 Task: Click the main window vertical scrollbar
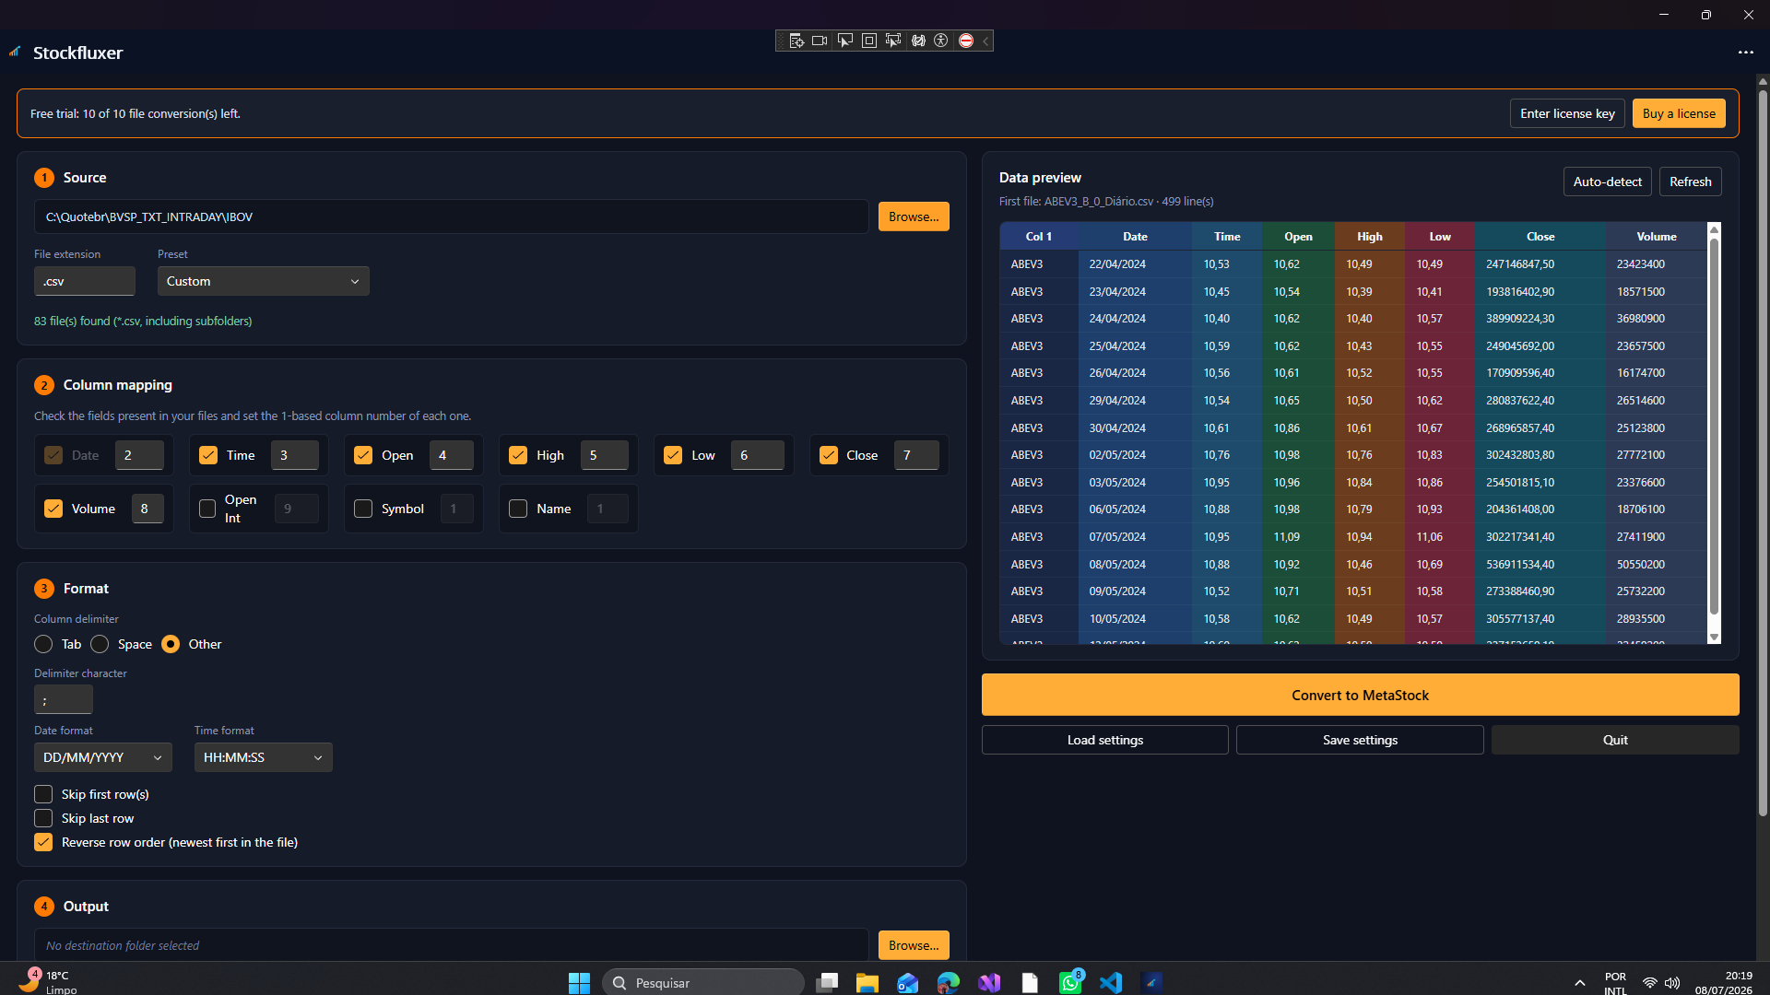tap(1763, 451)
